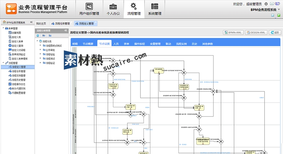Collapse the BPM业务流程系统 left sidebar
This screenshot has height=154, width=283.
coord(31,22)
